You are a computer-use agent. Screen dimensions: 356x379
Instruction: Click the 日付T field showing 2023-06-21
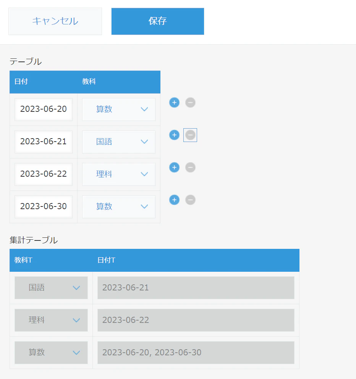click(196, 288)
